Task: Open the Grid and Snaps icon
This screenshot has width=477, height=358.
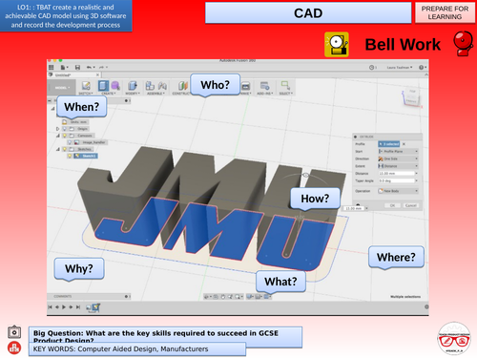Action: coord(259,297)
